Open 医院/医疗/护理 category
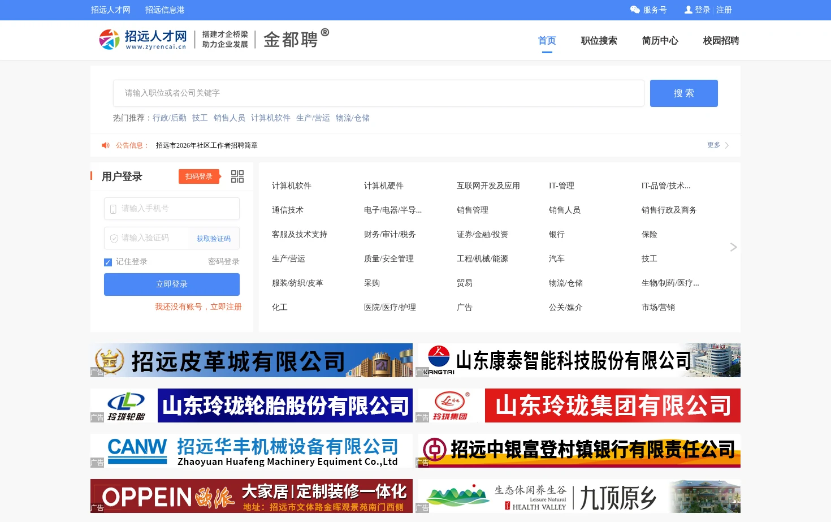 (390, 307)
